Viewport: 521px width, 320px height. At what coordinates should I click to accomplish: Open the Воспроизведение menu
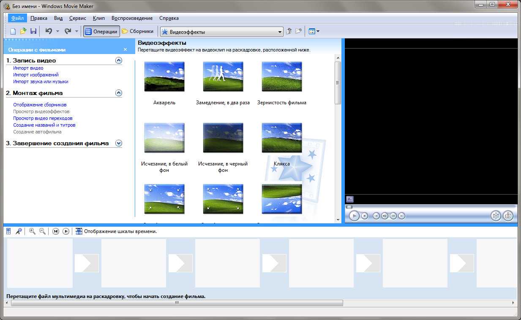tap(132, 18)
